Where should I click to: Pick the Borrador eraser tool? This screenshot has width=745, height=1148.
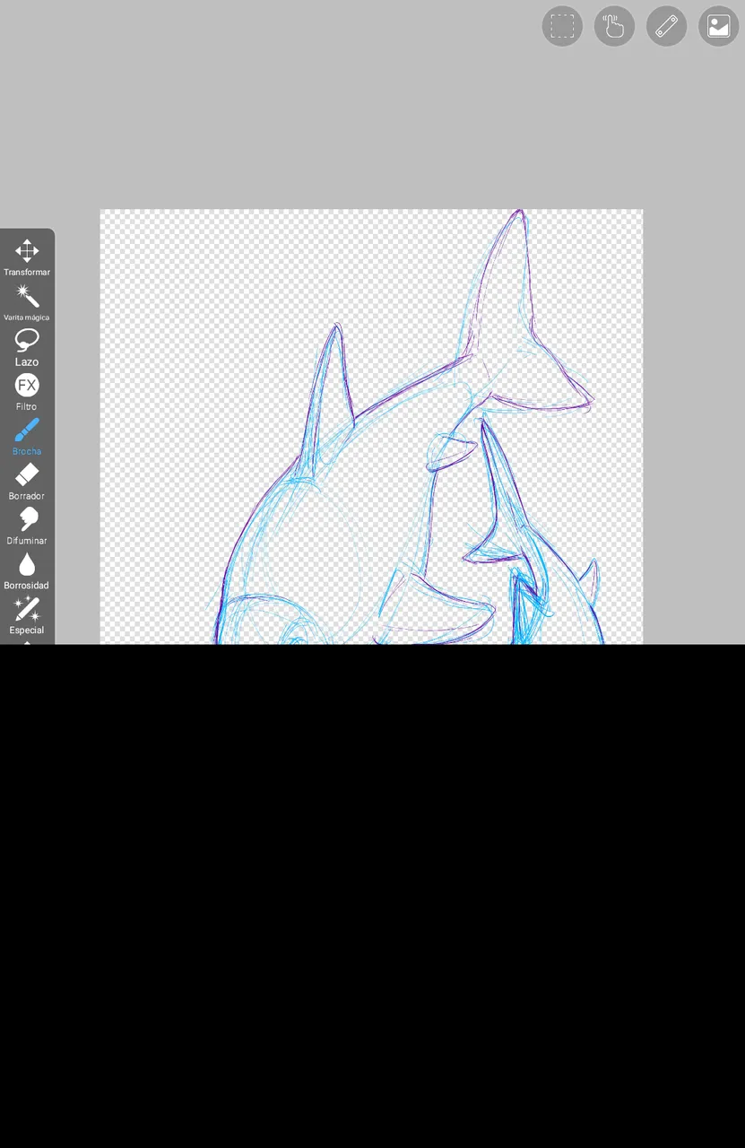pyautogui.click(x=27, y=482)
